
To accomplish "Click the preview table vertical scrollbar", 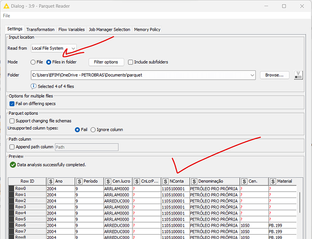I will point(300,202).
